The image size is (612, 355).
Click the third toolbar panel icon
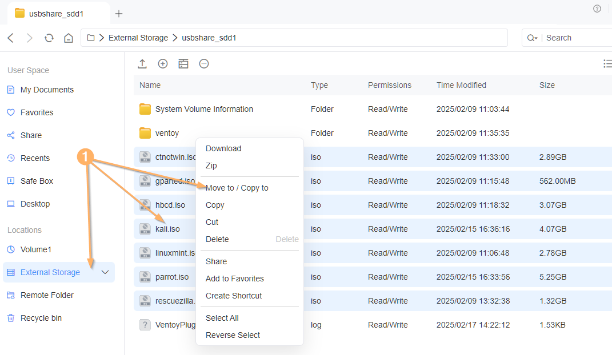[183, 64]
